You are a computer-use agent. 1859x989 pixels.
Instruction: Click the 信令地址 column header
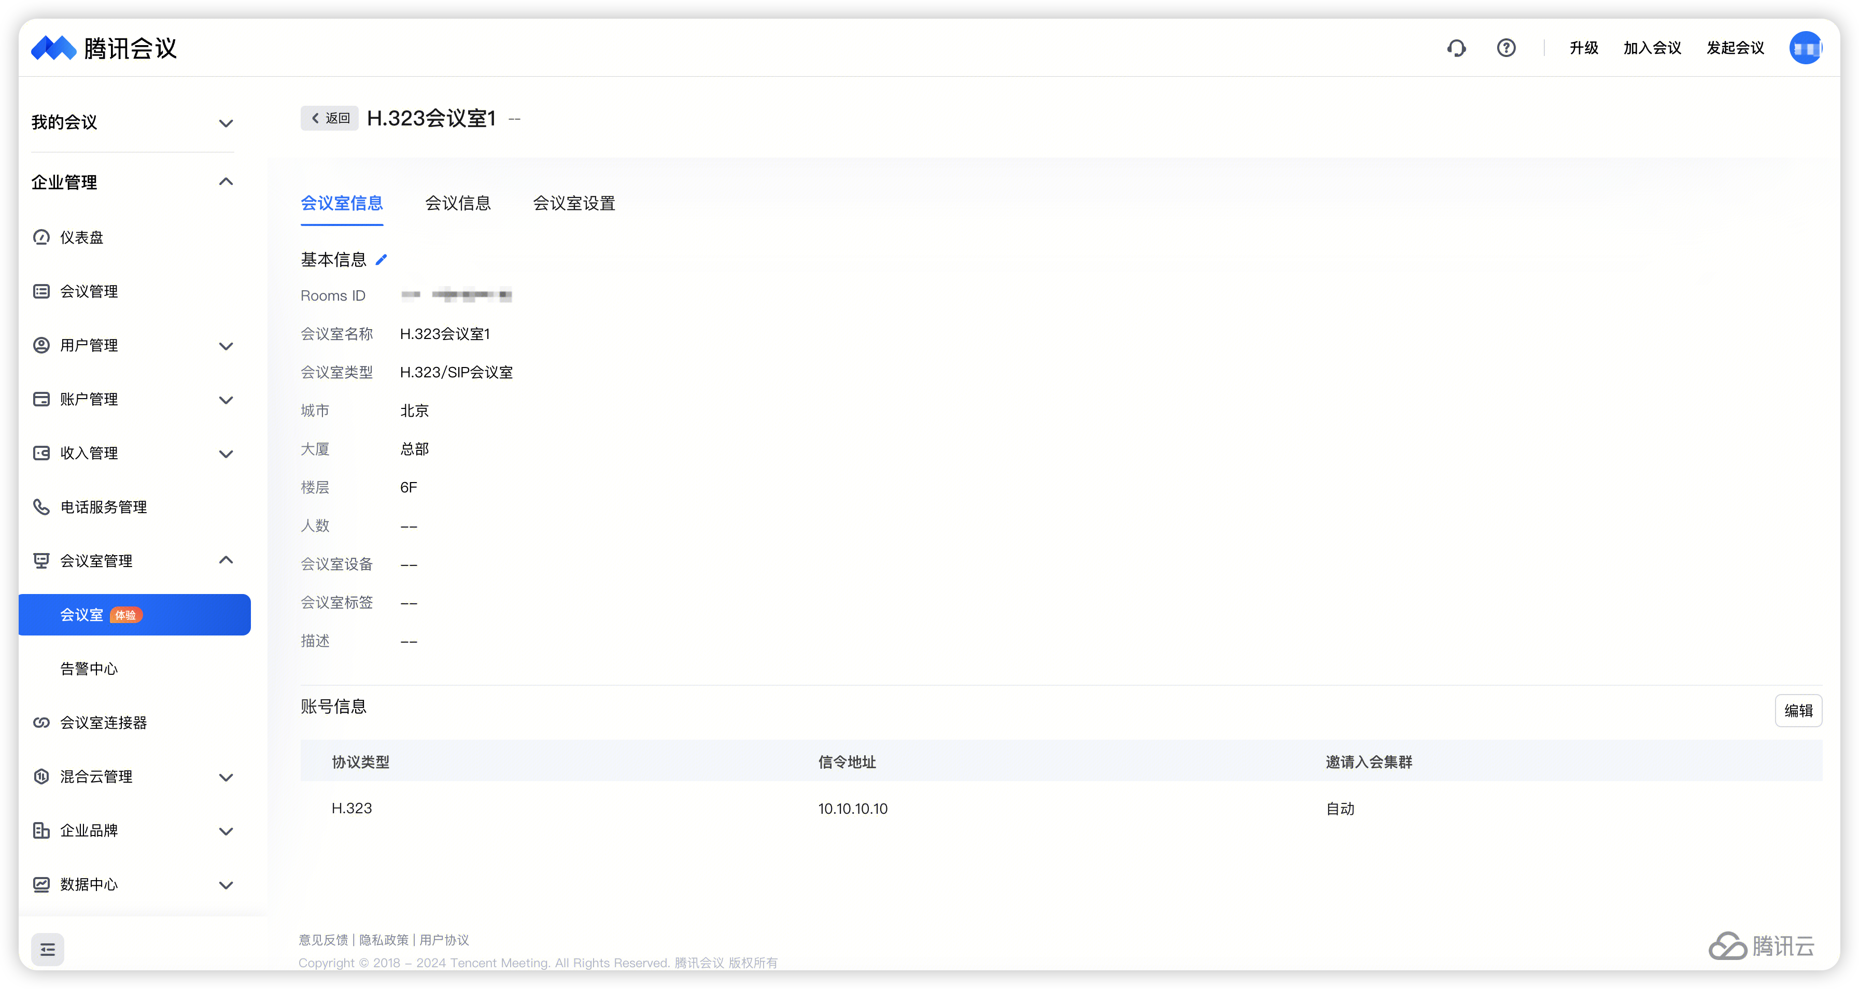[x=847, y=762]
